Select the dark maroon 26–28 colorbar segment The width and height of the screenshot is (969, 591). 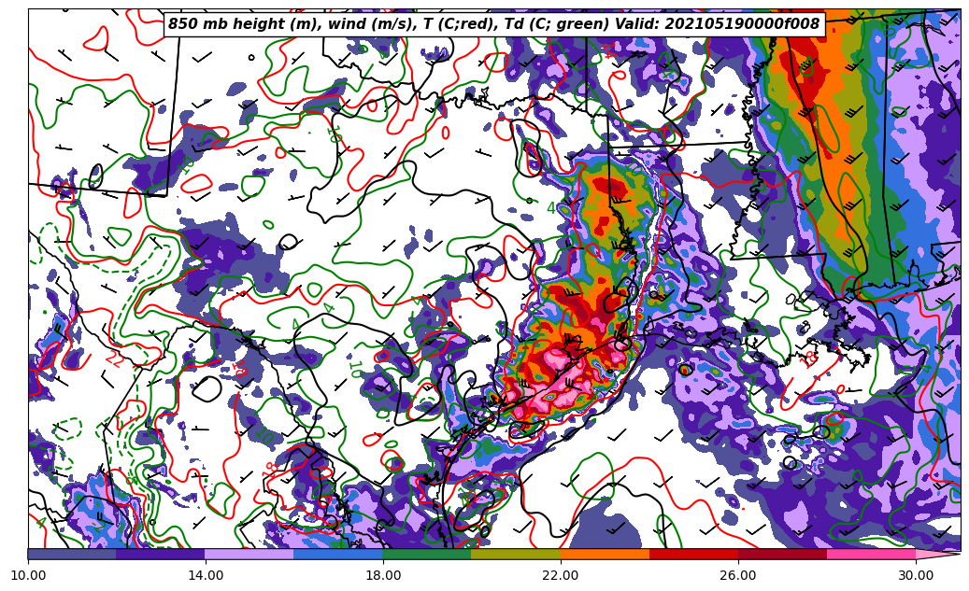[782, 554]
